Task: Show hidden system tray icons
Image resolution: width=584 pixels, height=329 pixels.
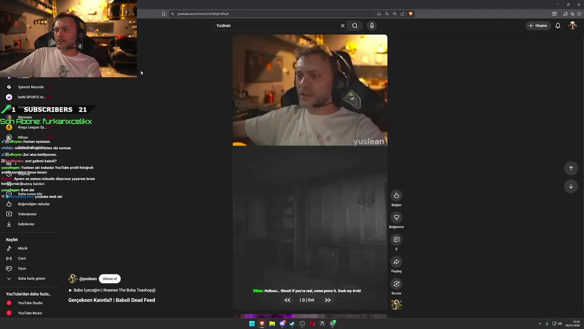Action: click(540, 324)
